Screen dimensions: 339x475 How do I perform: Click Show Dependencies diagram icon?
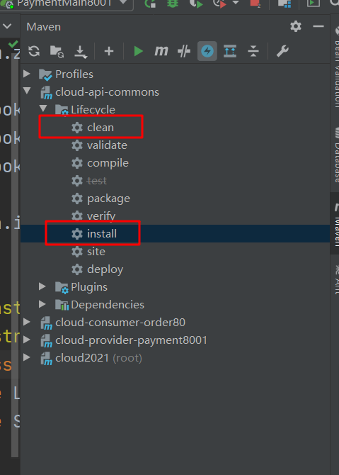coord(230,51)
